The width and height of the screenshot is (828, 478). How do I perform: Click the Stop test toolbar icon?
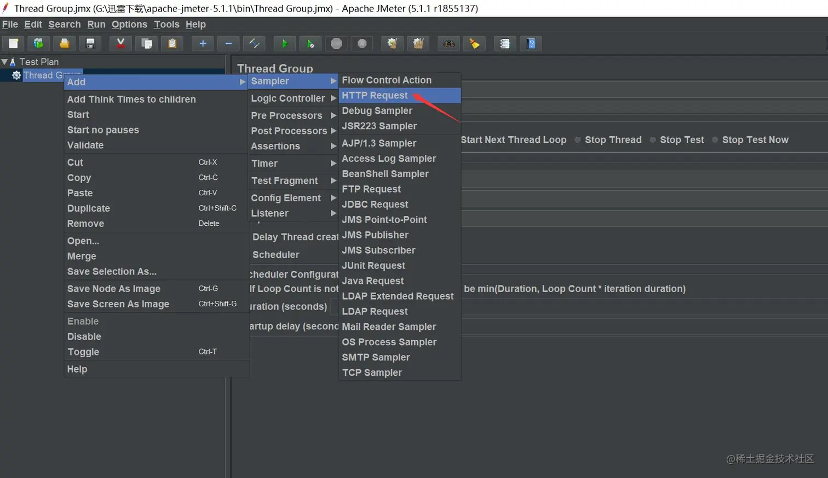pos(336,44)
